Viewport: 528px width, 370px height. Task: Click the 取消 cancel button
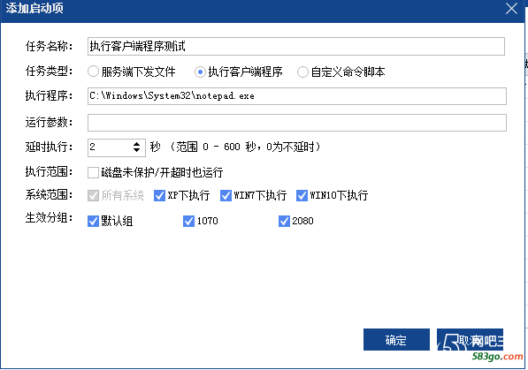[x=471, y=340]
